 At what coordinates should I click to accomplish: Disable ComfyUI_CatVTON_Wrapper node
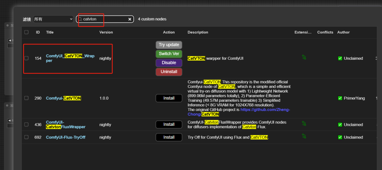pyautogui.click(x=169, y=63)
